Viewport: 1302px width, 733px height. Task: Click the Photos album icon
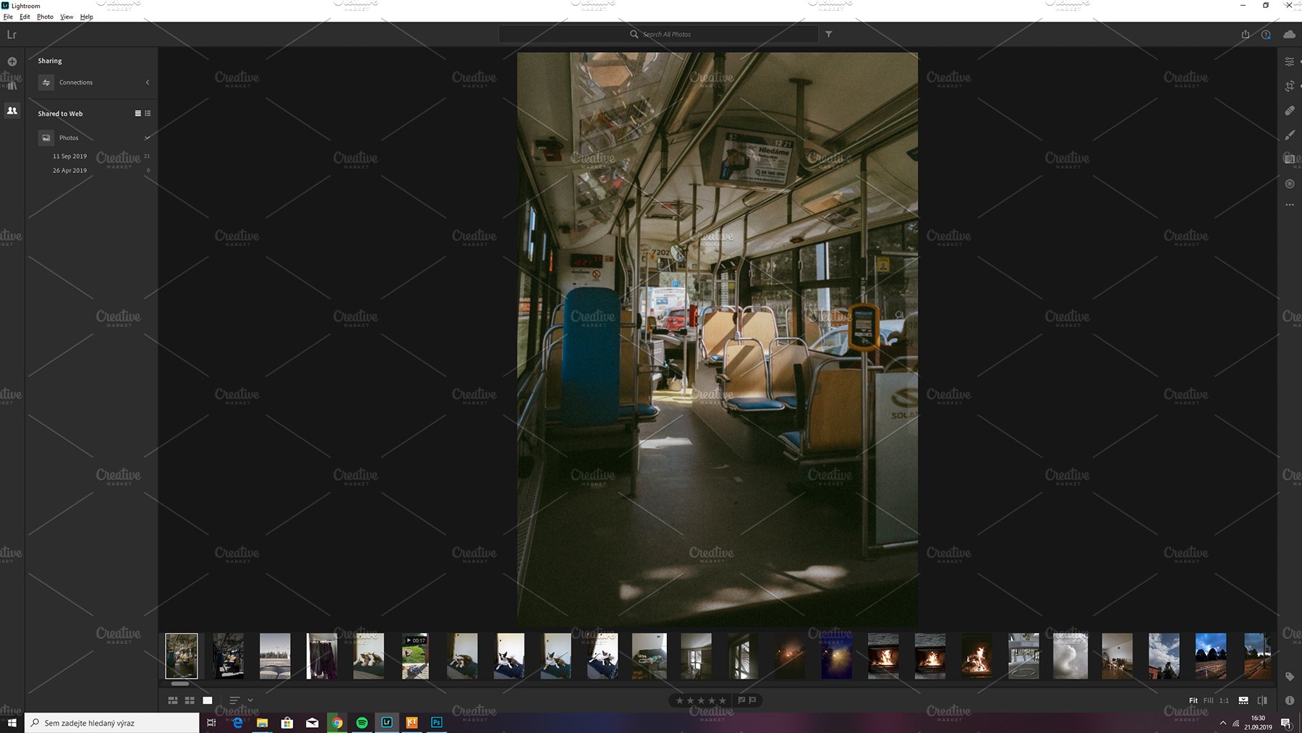(x=46, y=137)
